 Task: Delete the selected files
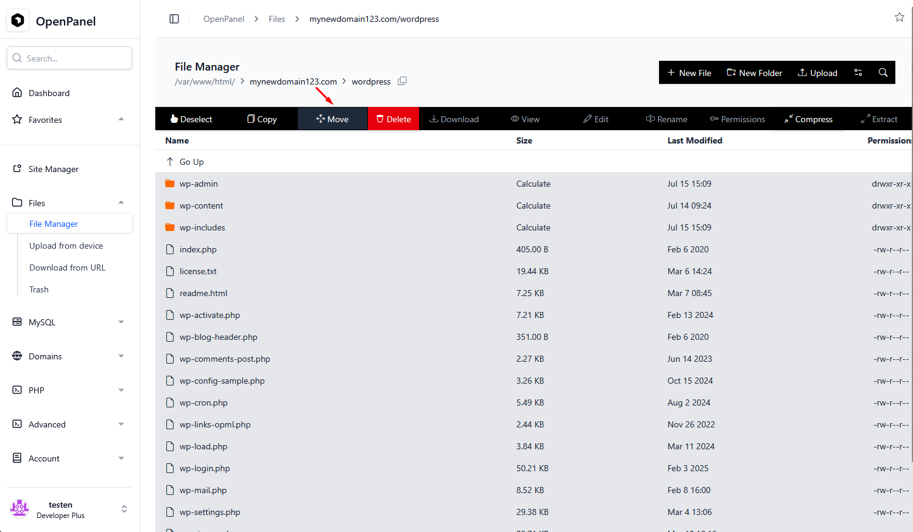click(393, 119)
